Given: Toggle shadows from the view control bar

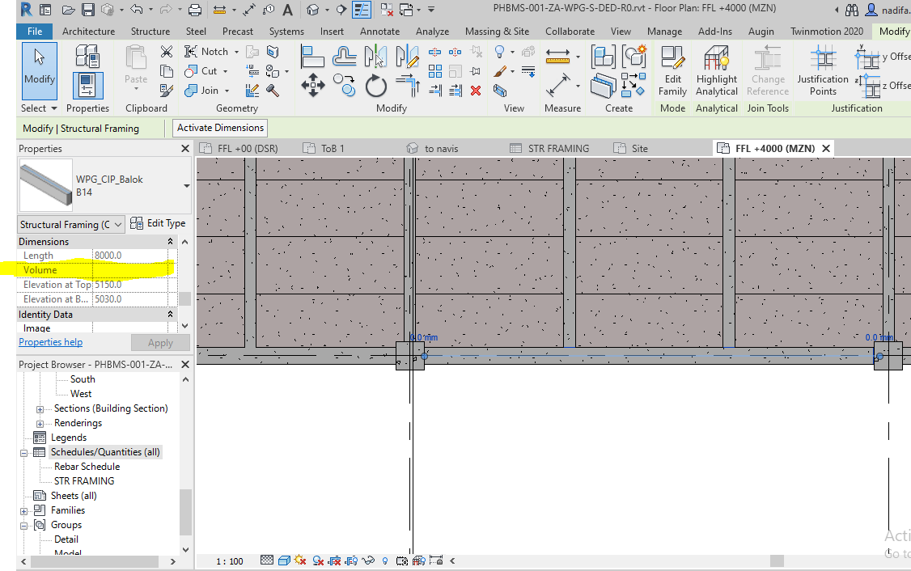Looking at the screenshot, I should [x=318, y=560].
